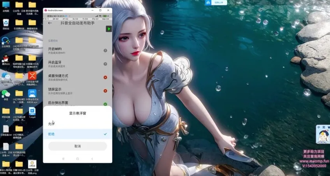Tap Android back triangle navigation icon
330x176 pixels.
[x=92, y=159]
